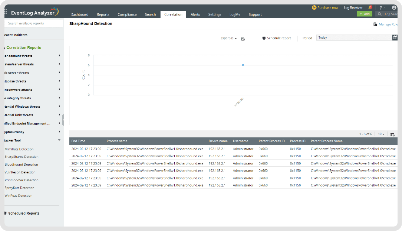Viewport: 402px width, 231px height.
Task: Open the WinPeas Detection report
Action: (x=19, y=196)
